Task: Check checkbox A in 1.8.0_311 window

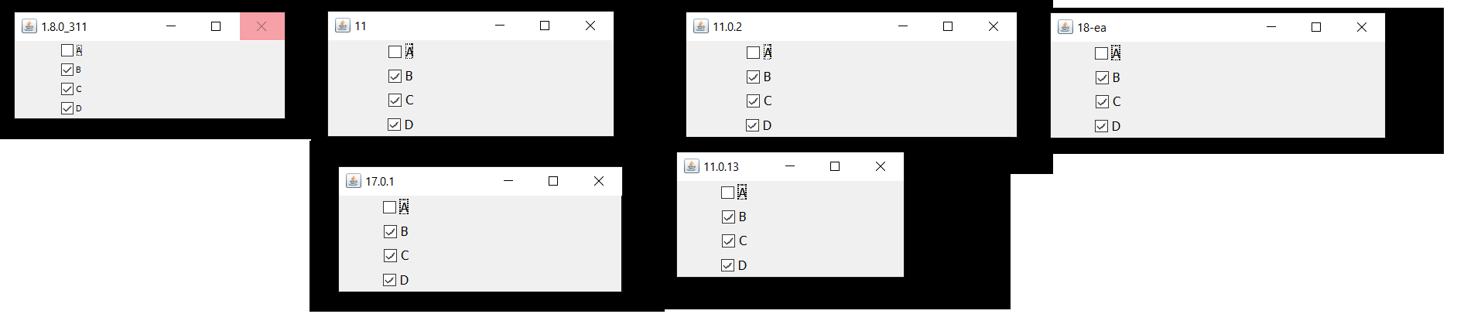Action: (67, 50)
